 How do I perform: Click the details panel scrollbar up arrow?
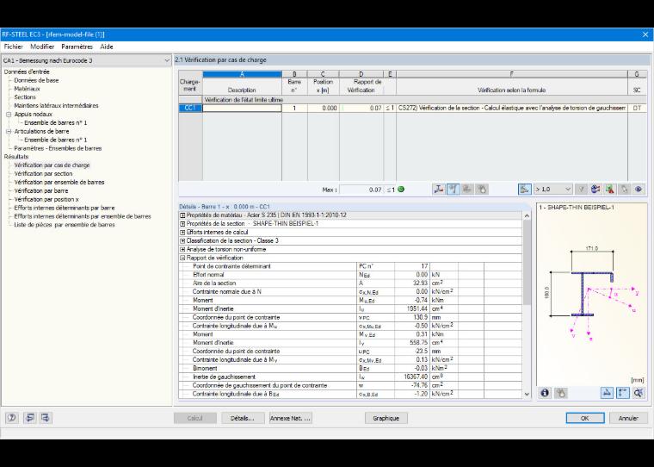click(x=527, y=216)
